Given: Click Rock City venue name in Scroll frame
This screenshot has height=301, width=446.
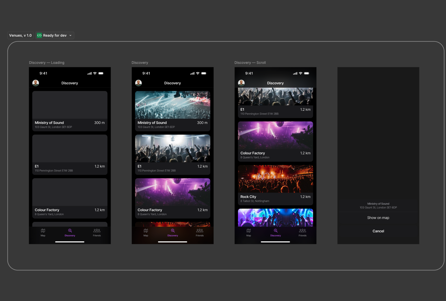Looking at the screenshot, I should click(248, 197).
